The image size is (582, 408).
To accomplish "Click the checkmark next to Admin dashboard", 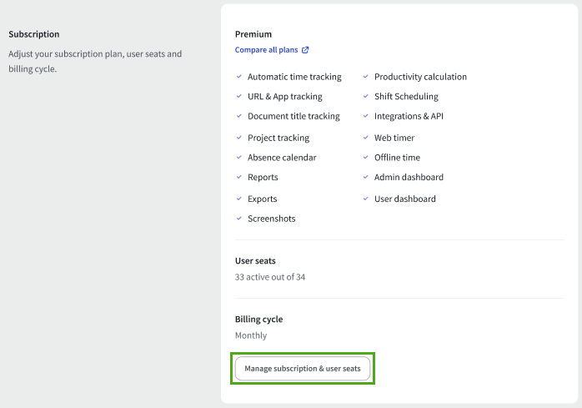I will pos(366,177).
